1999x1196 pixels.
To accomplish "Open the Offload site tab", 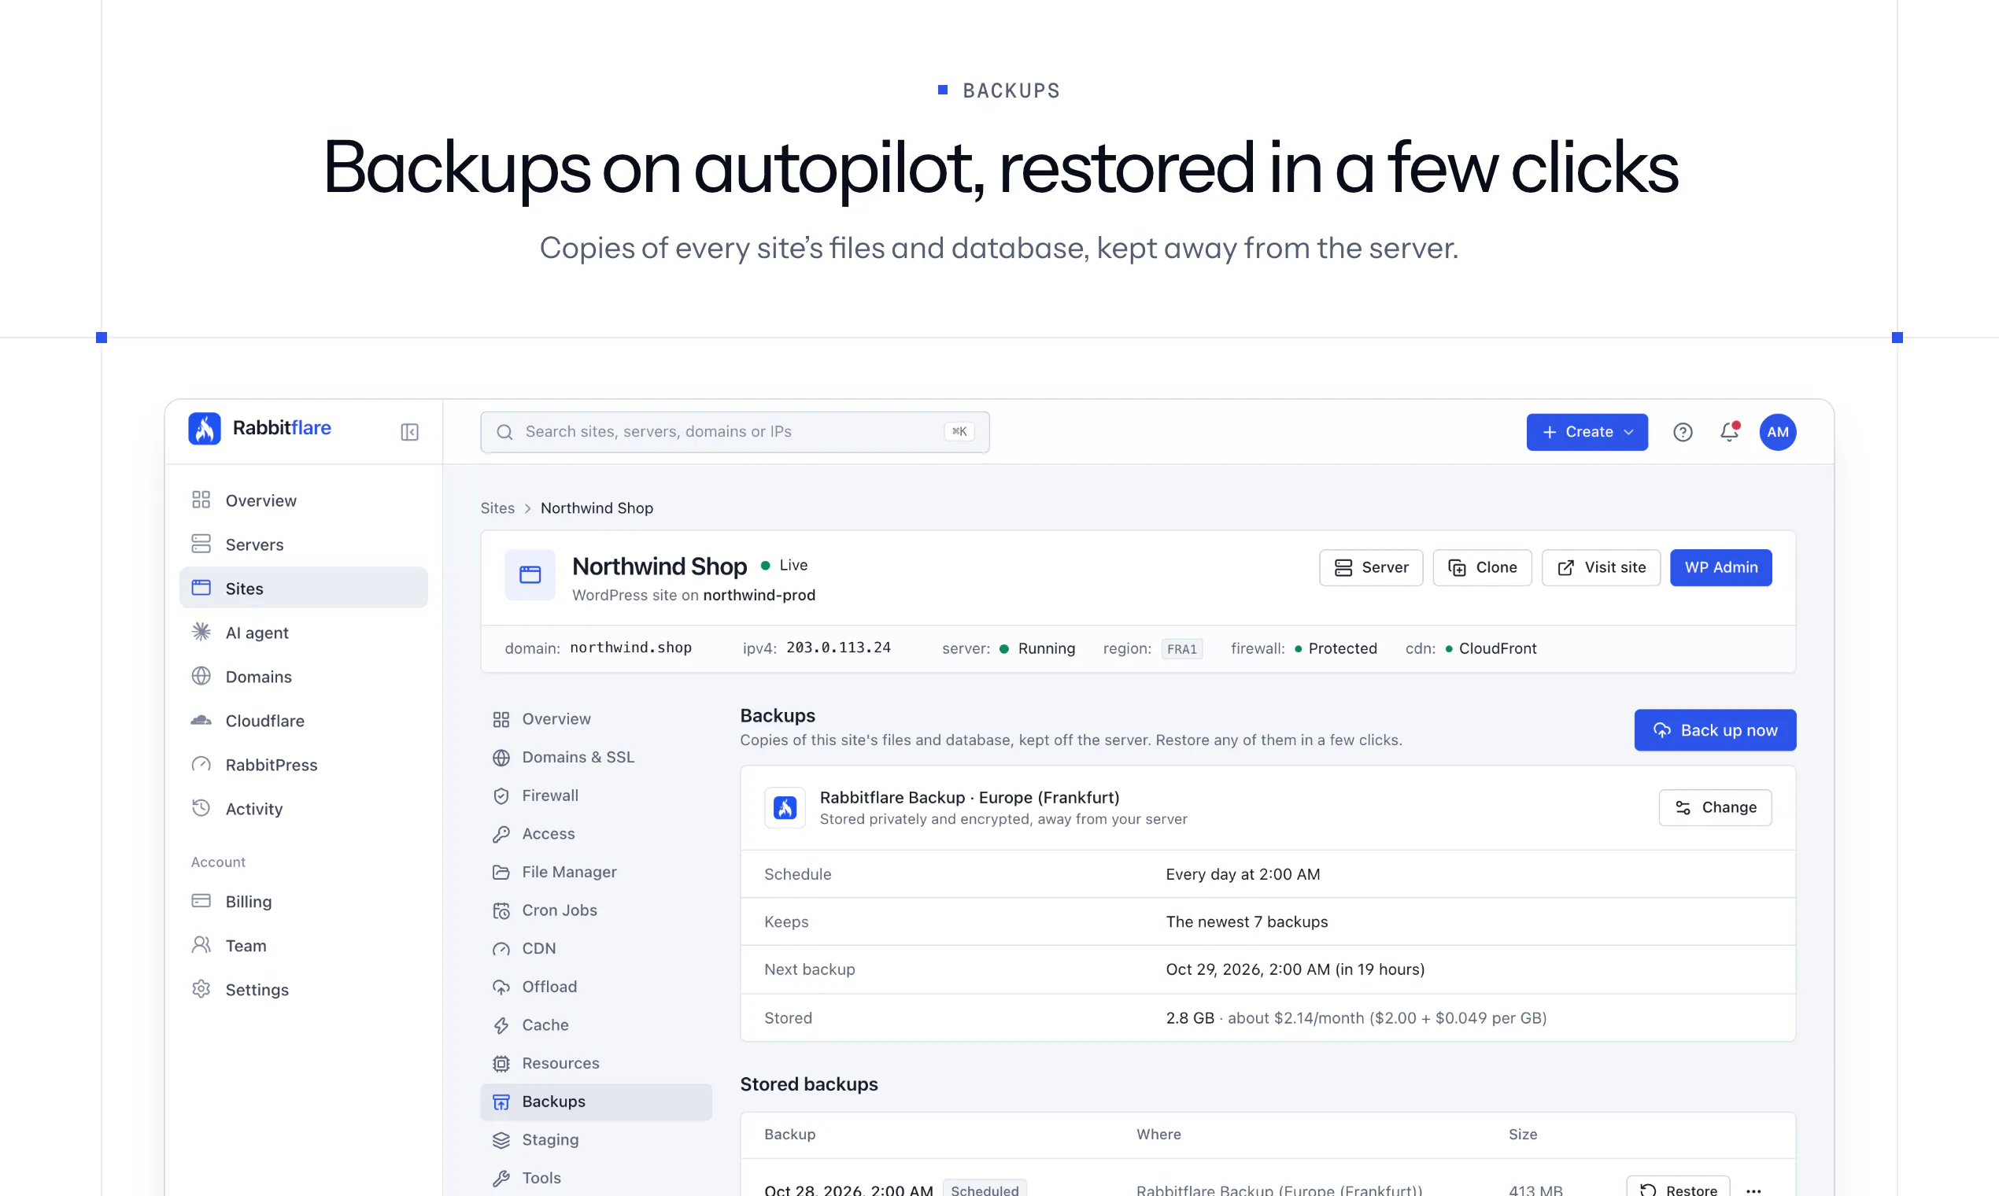I will (596, 987).
